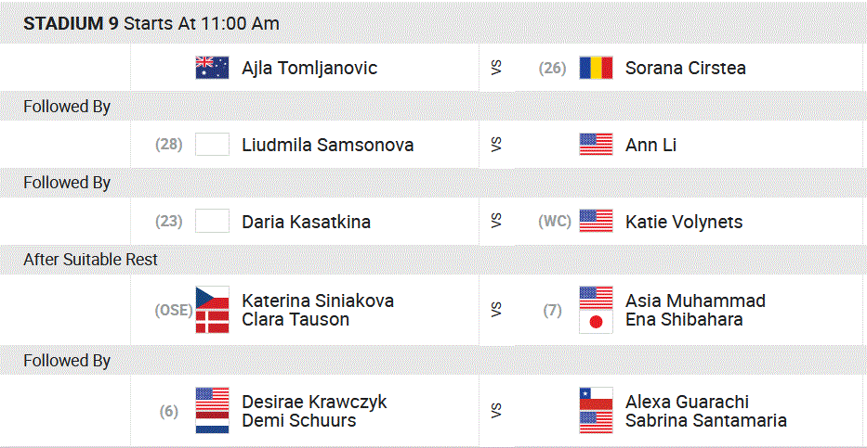Click the Australian flag beside Ajla Tomljanovic

pos(212,68)
